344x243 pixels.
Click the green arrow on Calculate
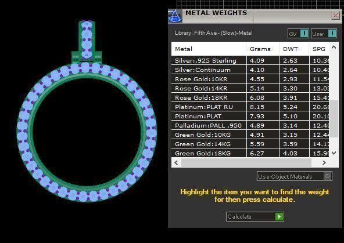pos(279,216)
